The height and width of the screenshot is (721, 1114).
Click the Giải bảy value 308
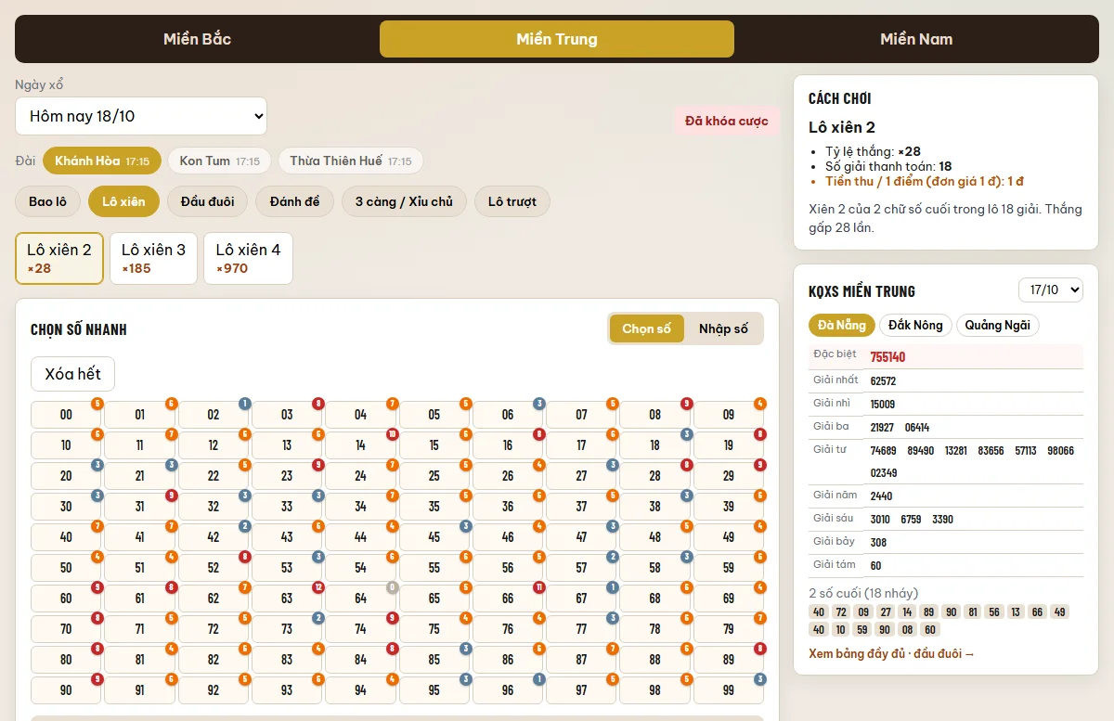tap(878, 543)
